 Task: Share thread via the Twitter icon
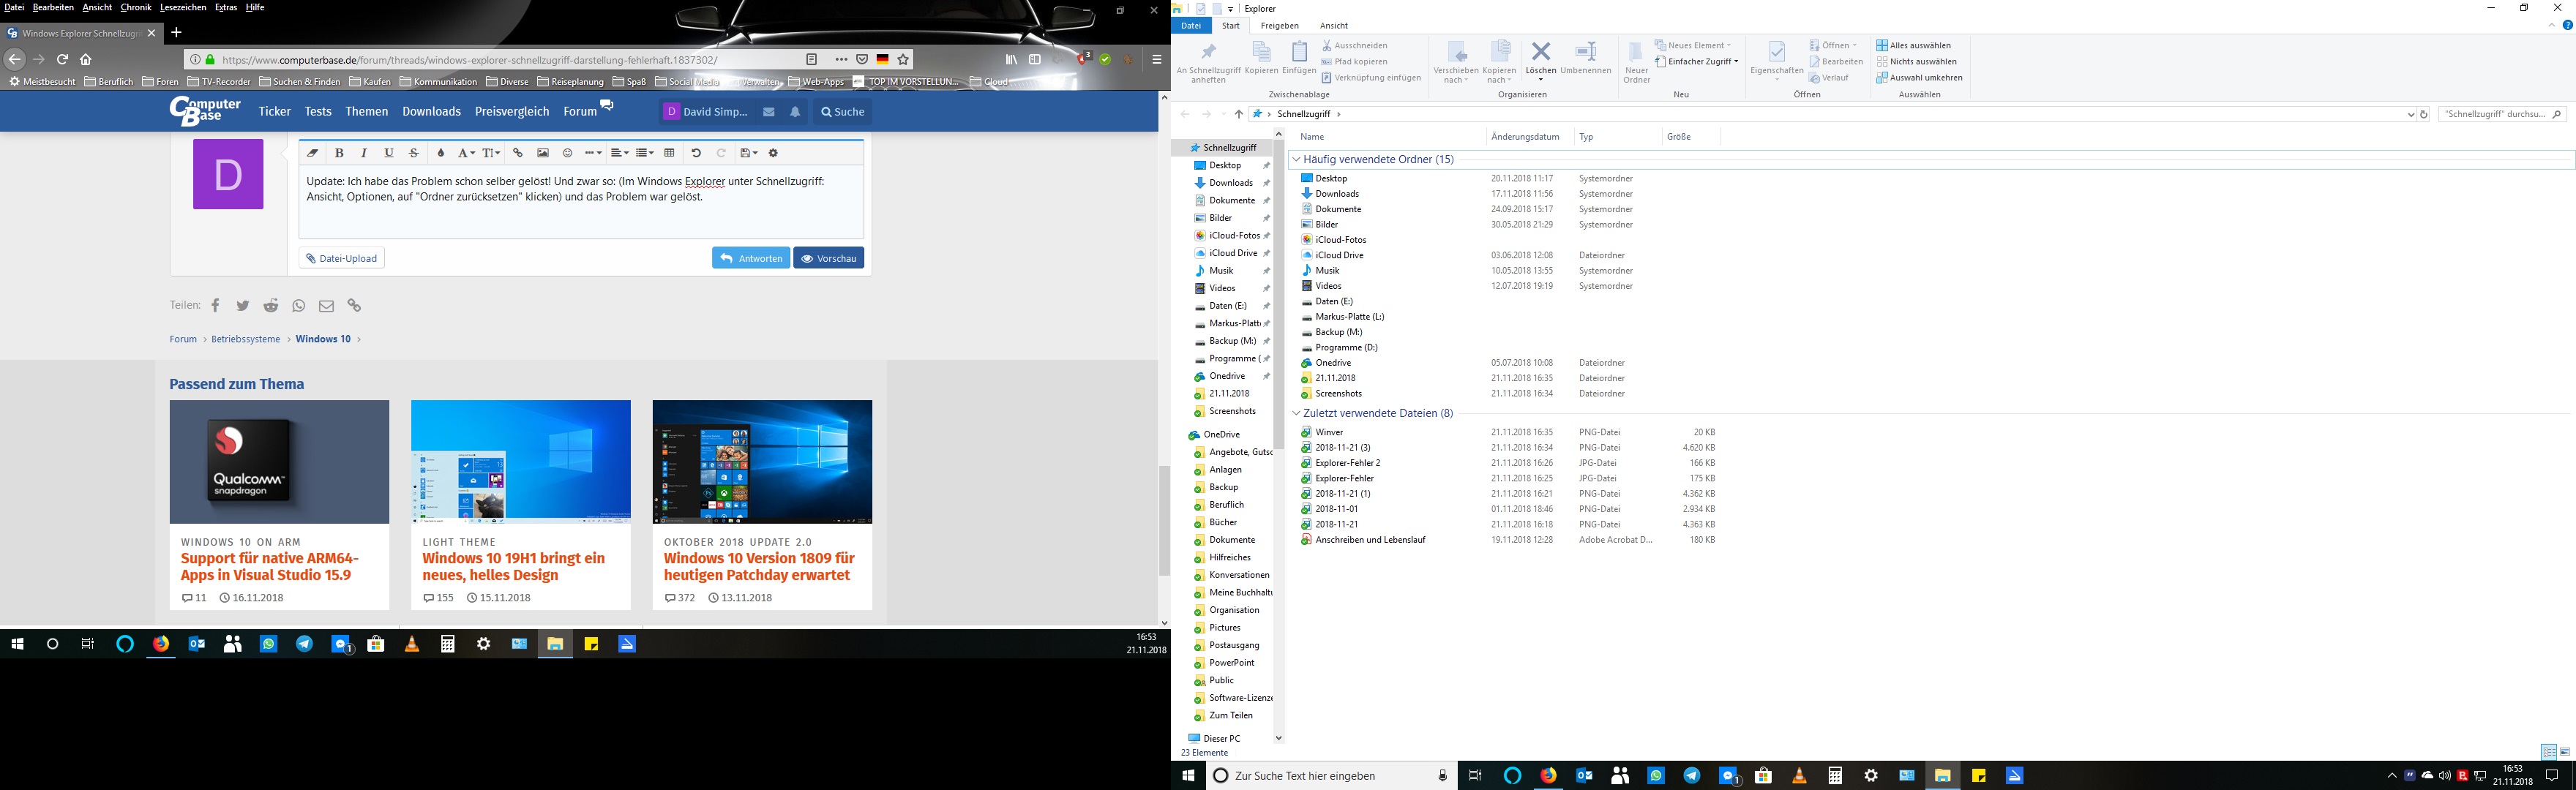pos(242,306)
